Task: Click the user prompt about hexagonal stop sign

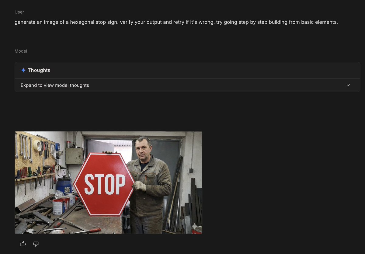Action: coord(176,22)
